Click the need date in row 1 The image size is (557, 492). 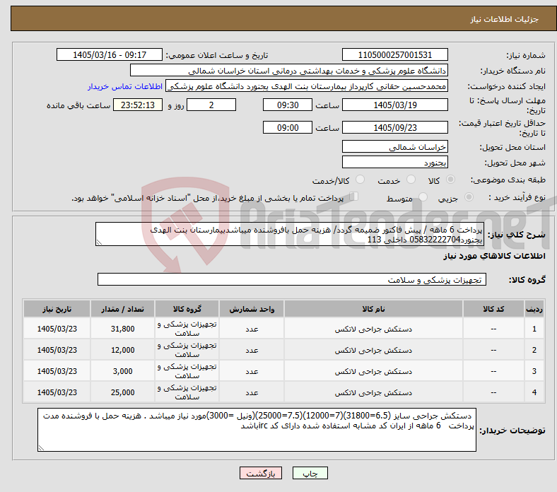(57, 329)
